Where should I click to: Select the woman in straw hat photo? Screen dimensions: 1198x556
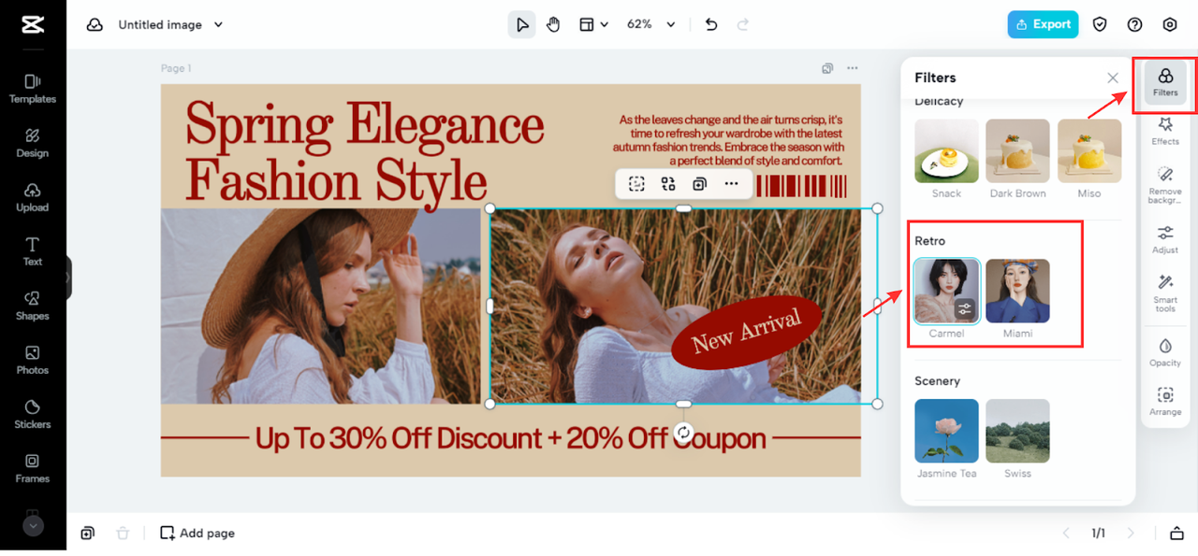(320, 306)
